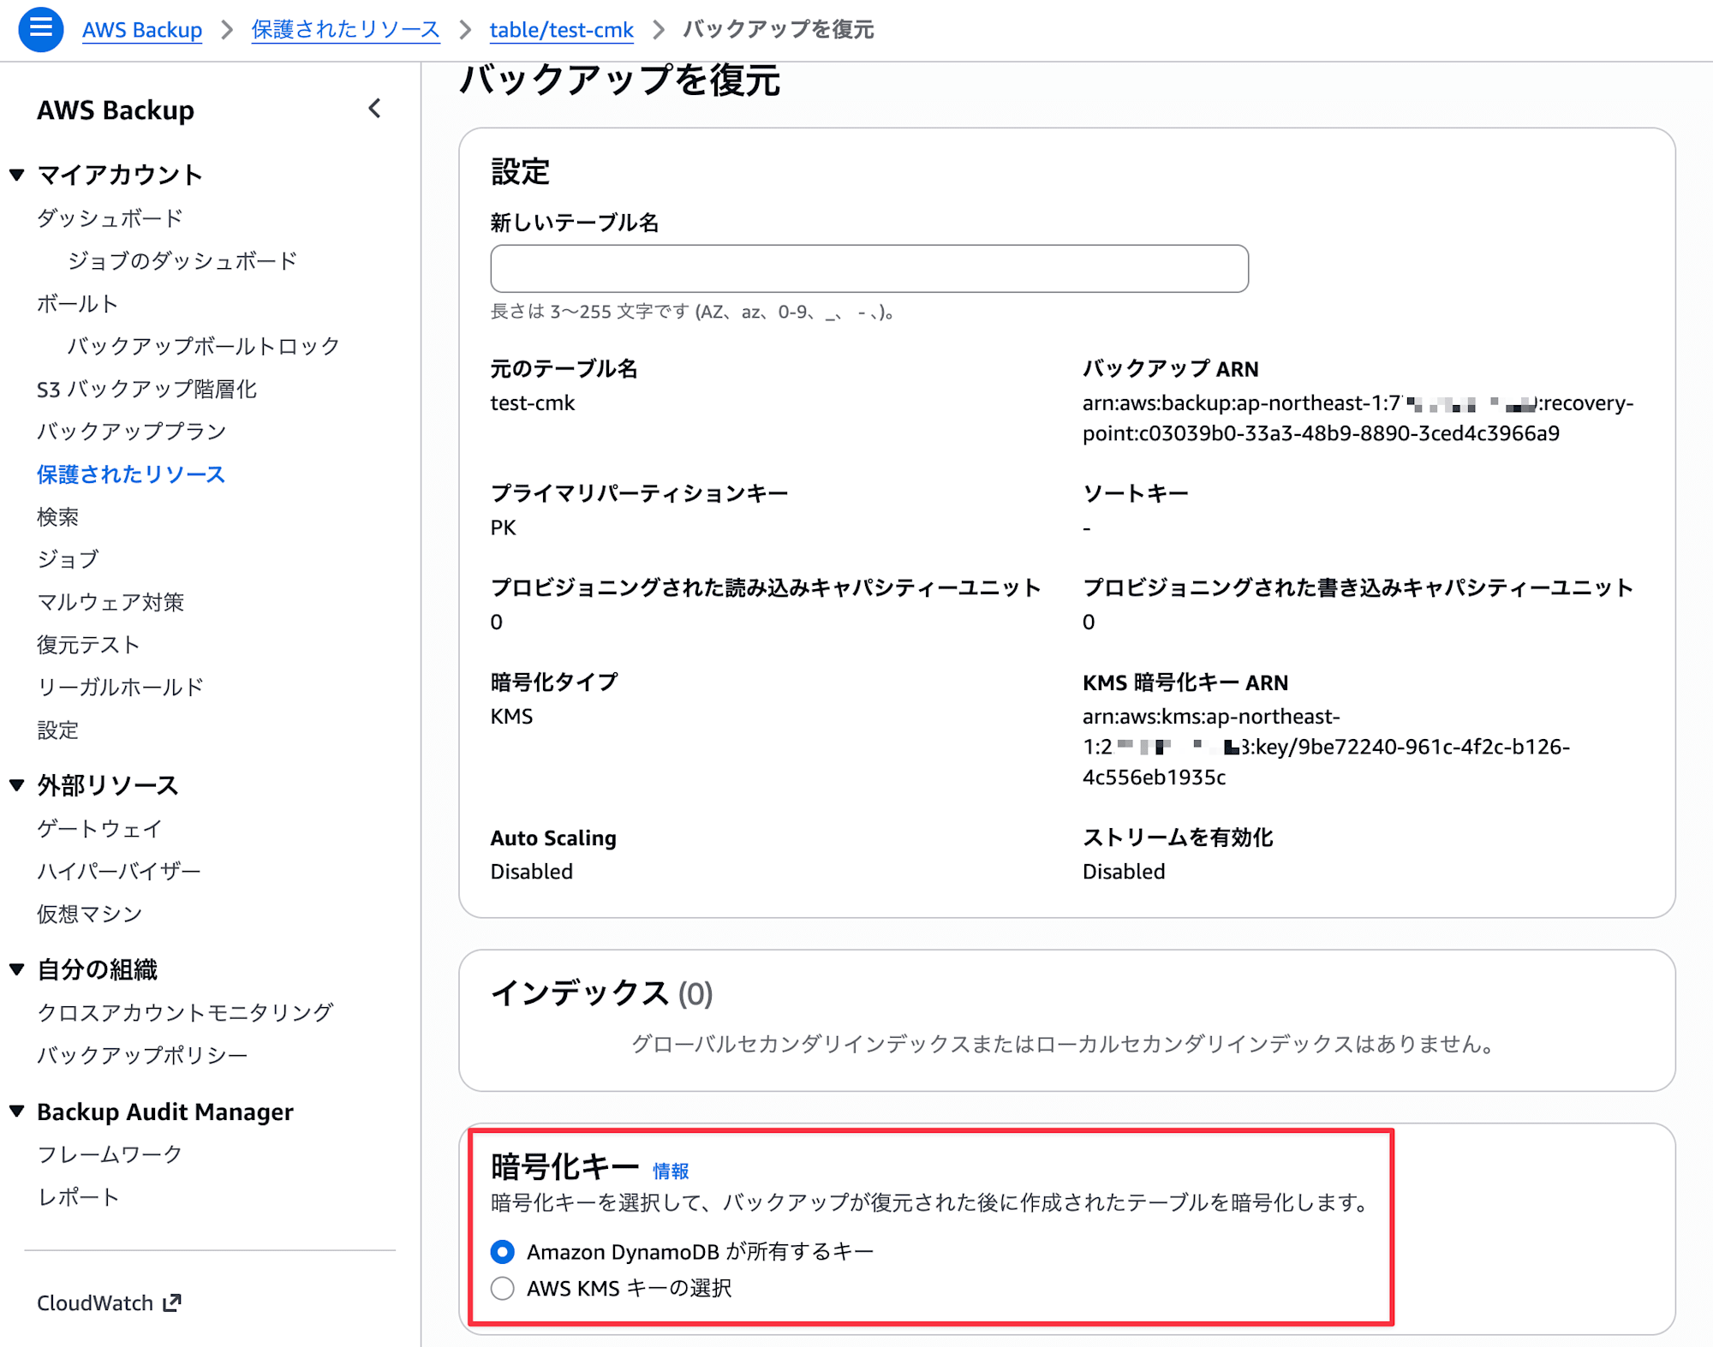
Task: Open ダッシュボード in the sidebar
Action: pyautogui.click(x=110, y=218)
